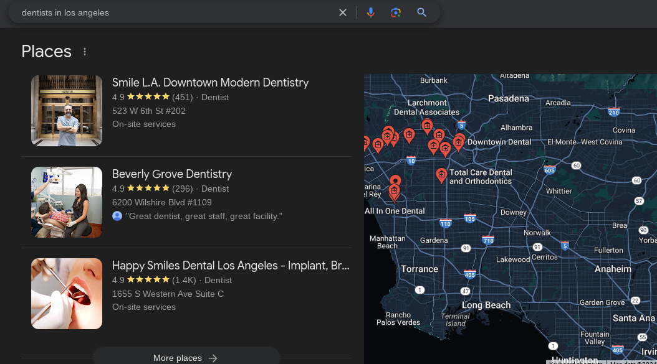Click the Rancho Palos Verdes label

tap(398, 319)
